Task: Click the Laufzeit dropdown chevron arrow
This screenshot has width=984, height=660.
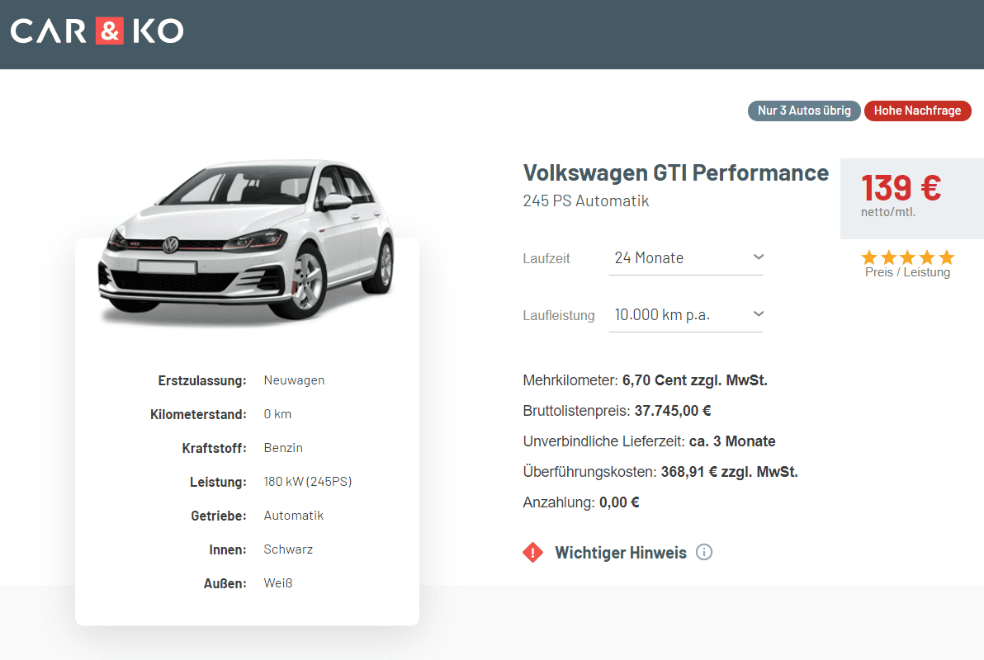Action: click(x=758, y=257)
